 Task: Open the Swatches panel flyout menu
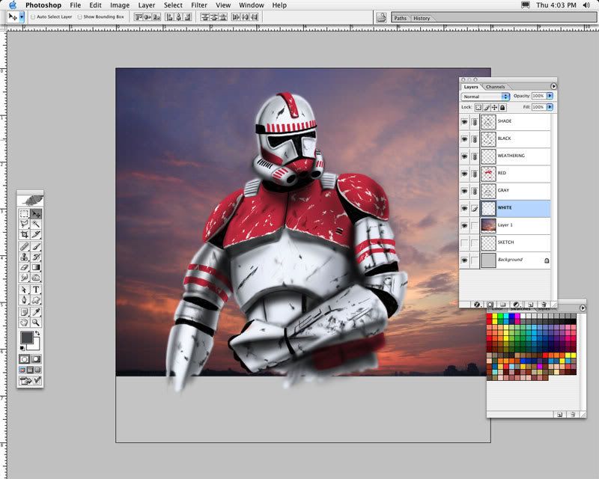click(x=583, y=308)
